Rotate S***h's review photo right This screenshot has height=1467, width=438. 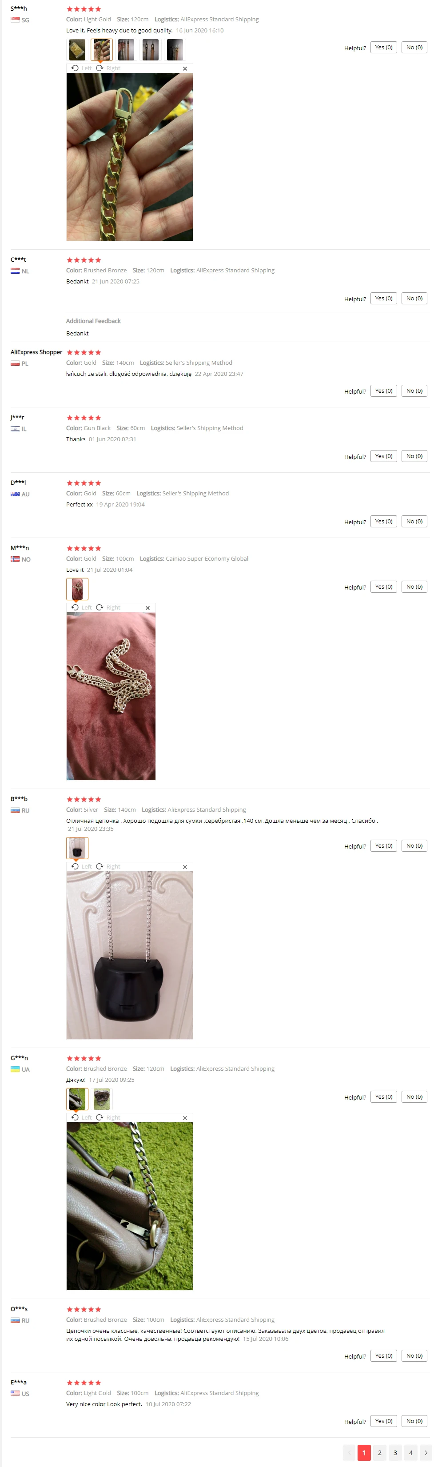tap(108, 68)
